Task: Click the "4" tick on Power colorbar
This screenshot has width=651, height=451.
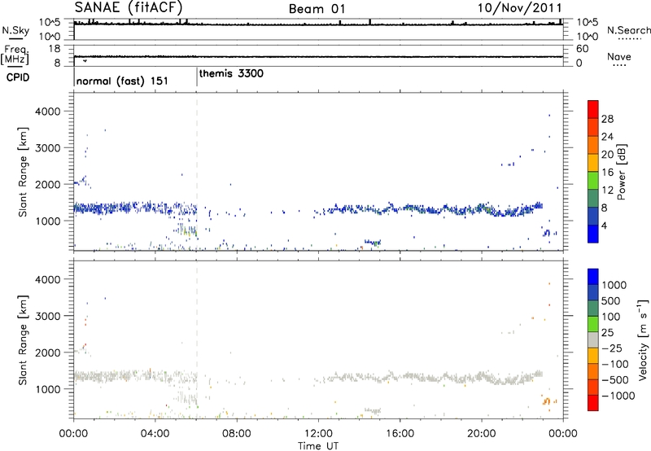Action: [x=604, y=225]
